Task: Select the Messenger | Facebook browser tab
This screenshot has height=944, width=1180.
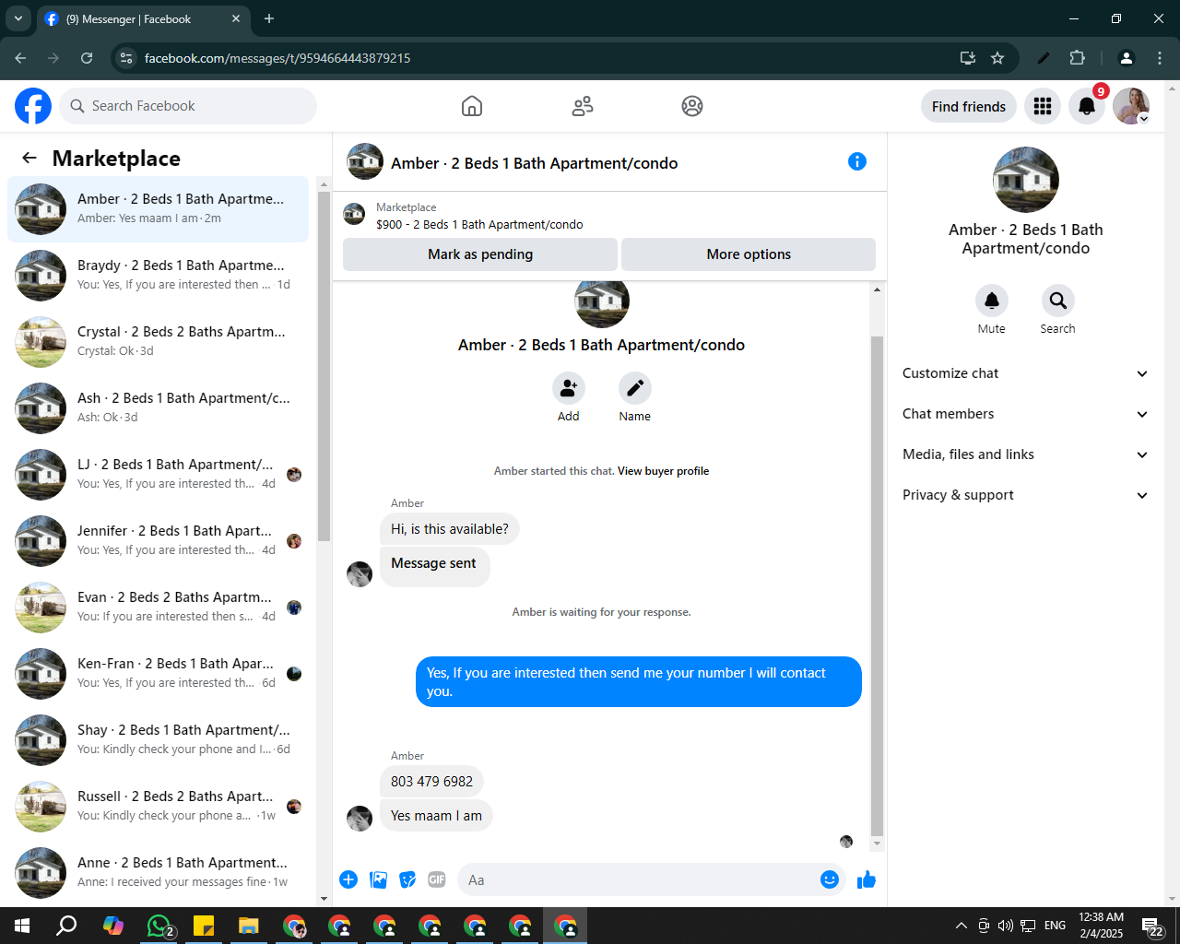Action: pyautogui.click(x=143, y=18)
